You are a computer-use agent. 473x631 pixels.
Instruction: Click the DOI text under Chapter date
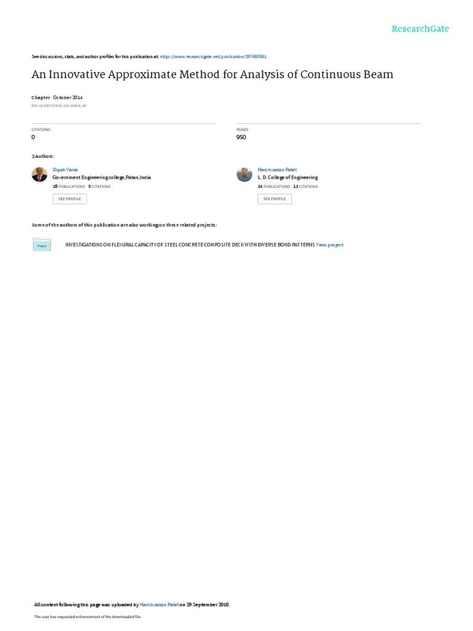[x=59, y=106]
